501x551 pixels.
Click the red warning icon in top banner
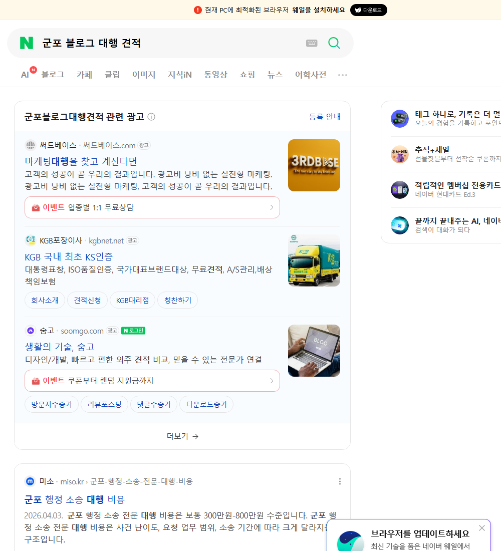point(198,10)
